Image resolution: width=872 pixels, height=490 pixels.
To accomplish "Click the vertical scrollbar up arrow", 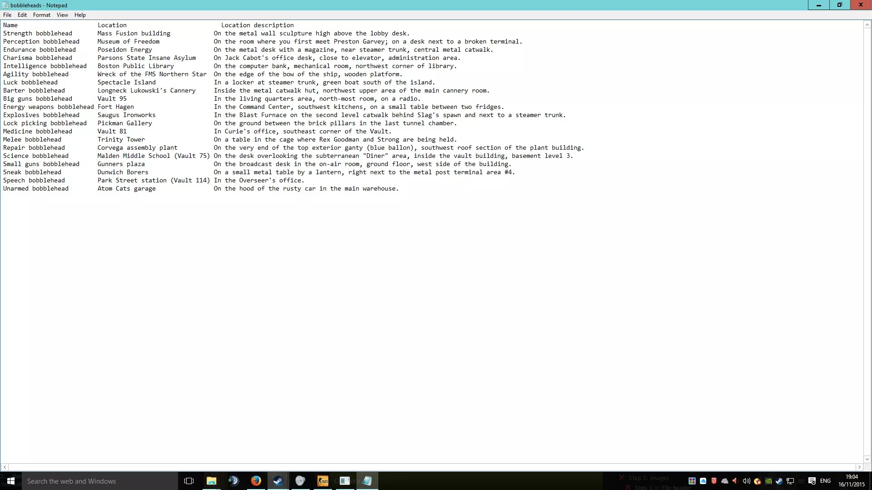I will (867, 25).
